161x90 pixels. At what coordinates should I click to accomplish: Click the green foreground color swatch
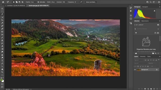click(x=1, y=80)
